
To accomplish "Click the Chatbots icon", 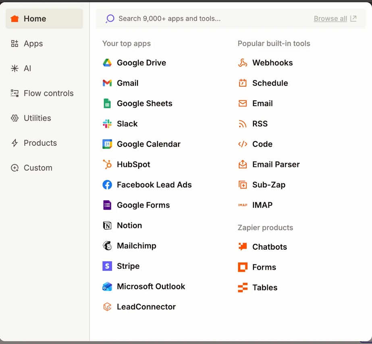I will click(243, 247).
